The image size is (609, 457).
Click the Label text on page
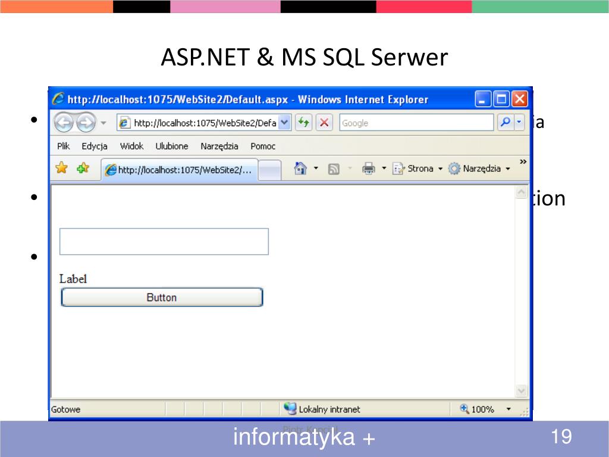tap(73, 279)
